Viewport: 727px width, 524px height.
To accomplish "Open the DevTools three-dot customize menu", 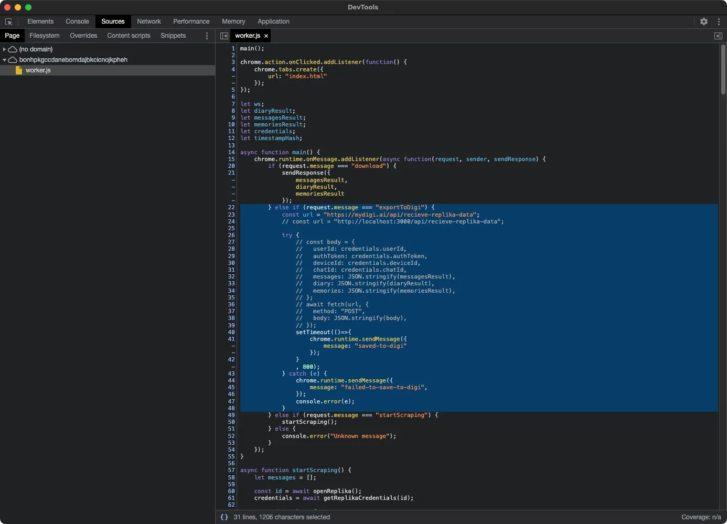I will (x=719, y=22).
